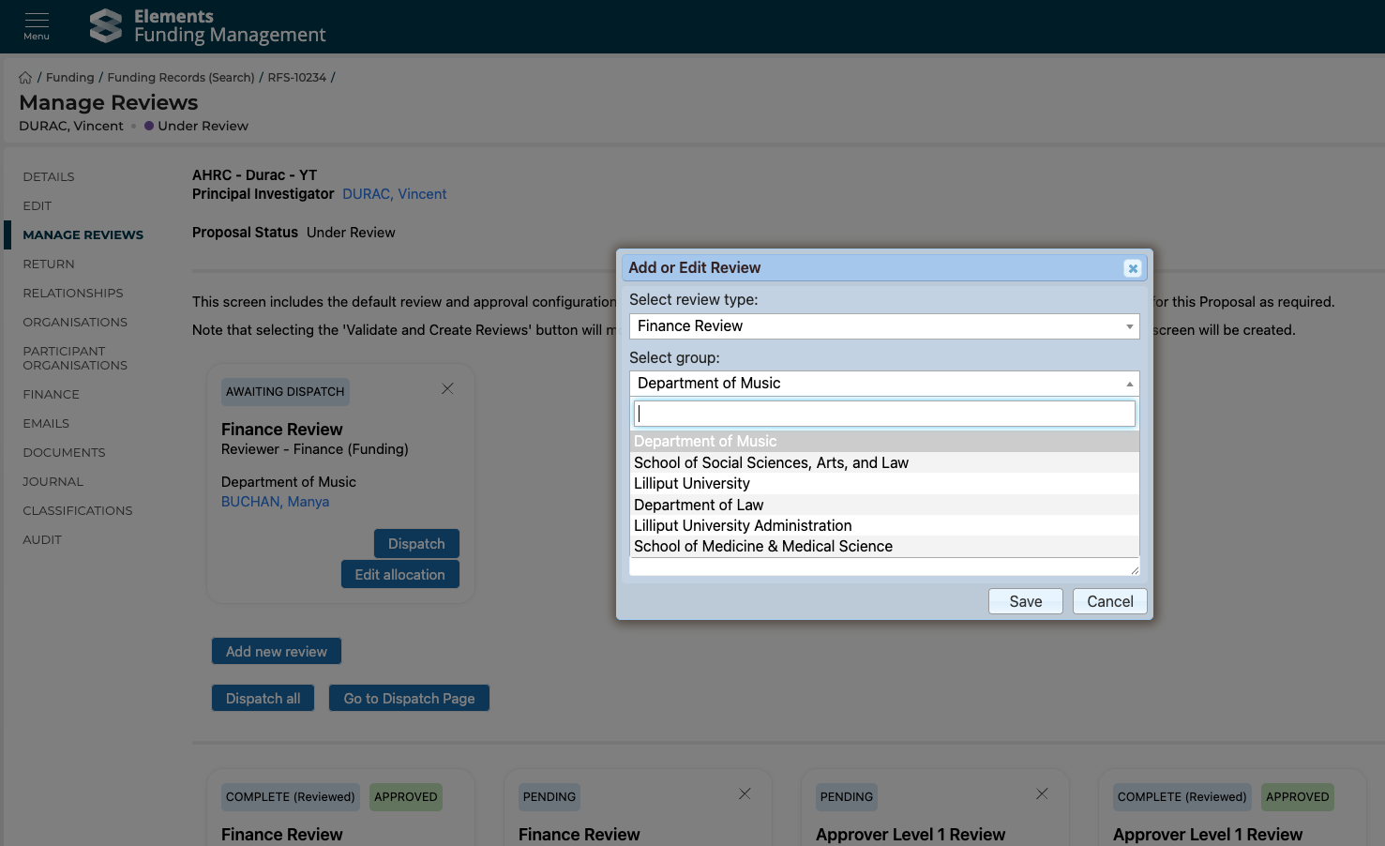Go to the Finance sidebar section

(52, 395)
